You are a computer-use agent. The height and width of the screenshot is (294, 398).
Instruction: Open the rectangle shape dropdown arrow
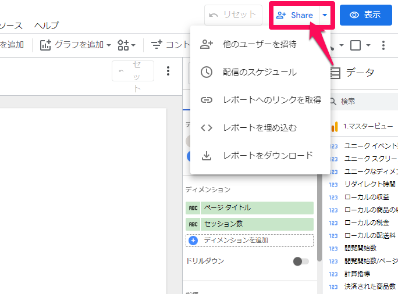pos(368,46)
